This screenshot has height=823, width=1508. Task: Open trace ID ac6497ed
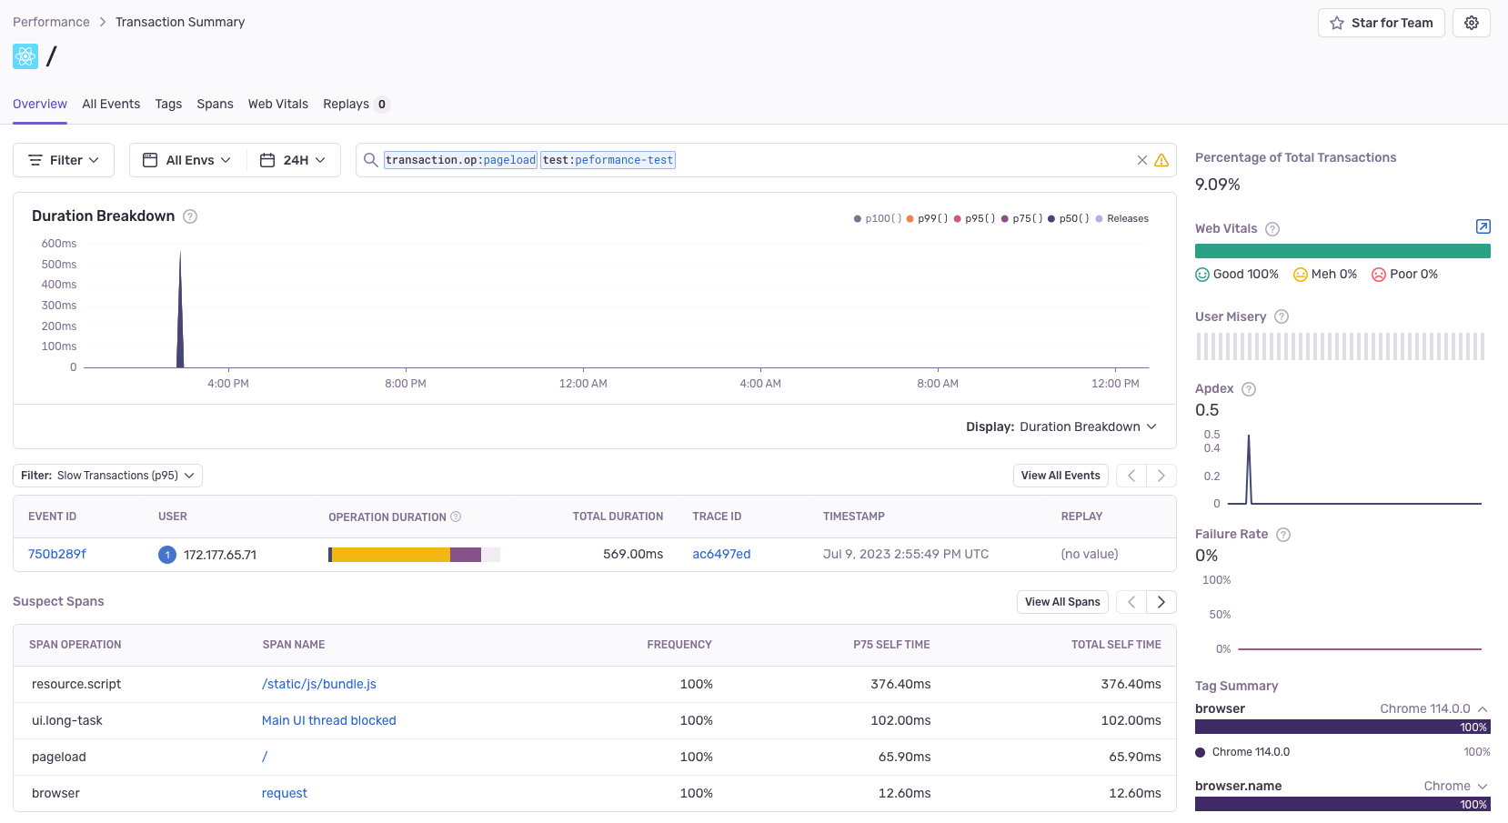721,555
